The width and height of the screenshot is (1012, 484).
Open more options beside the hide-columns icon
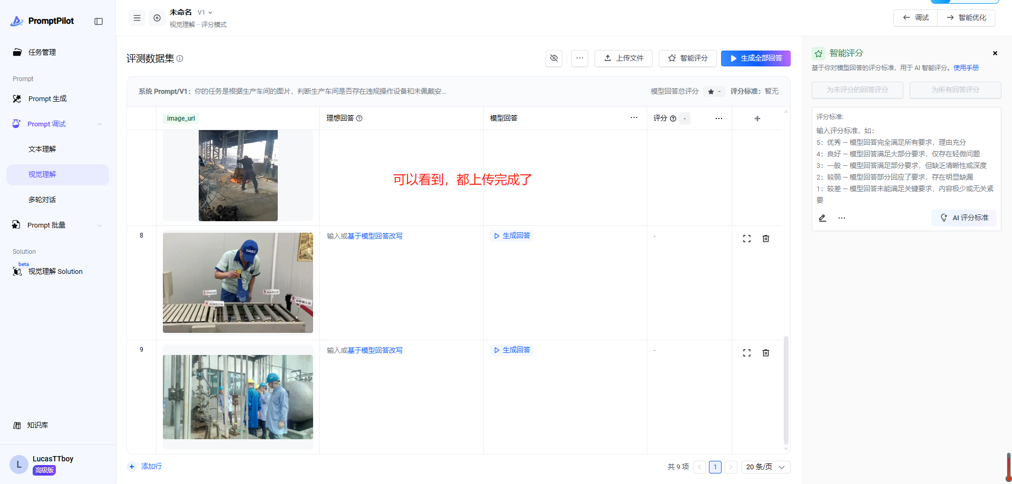580,58
